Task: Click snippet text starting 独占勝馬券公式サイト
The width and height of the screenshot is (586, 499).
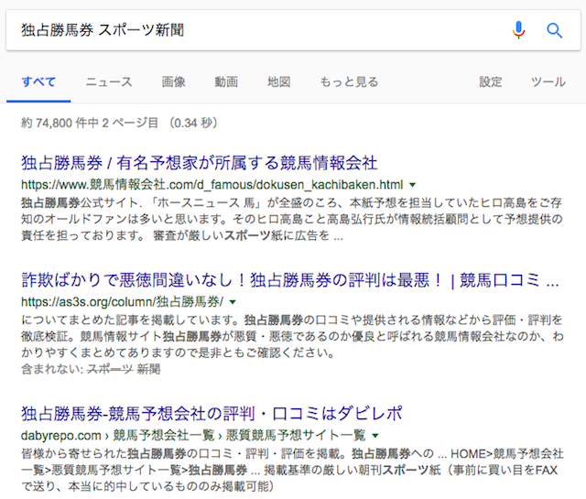Action: point(292,219)
